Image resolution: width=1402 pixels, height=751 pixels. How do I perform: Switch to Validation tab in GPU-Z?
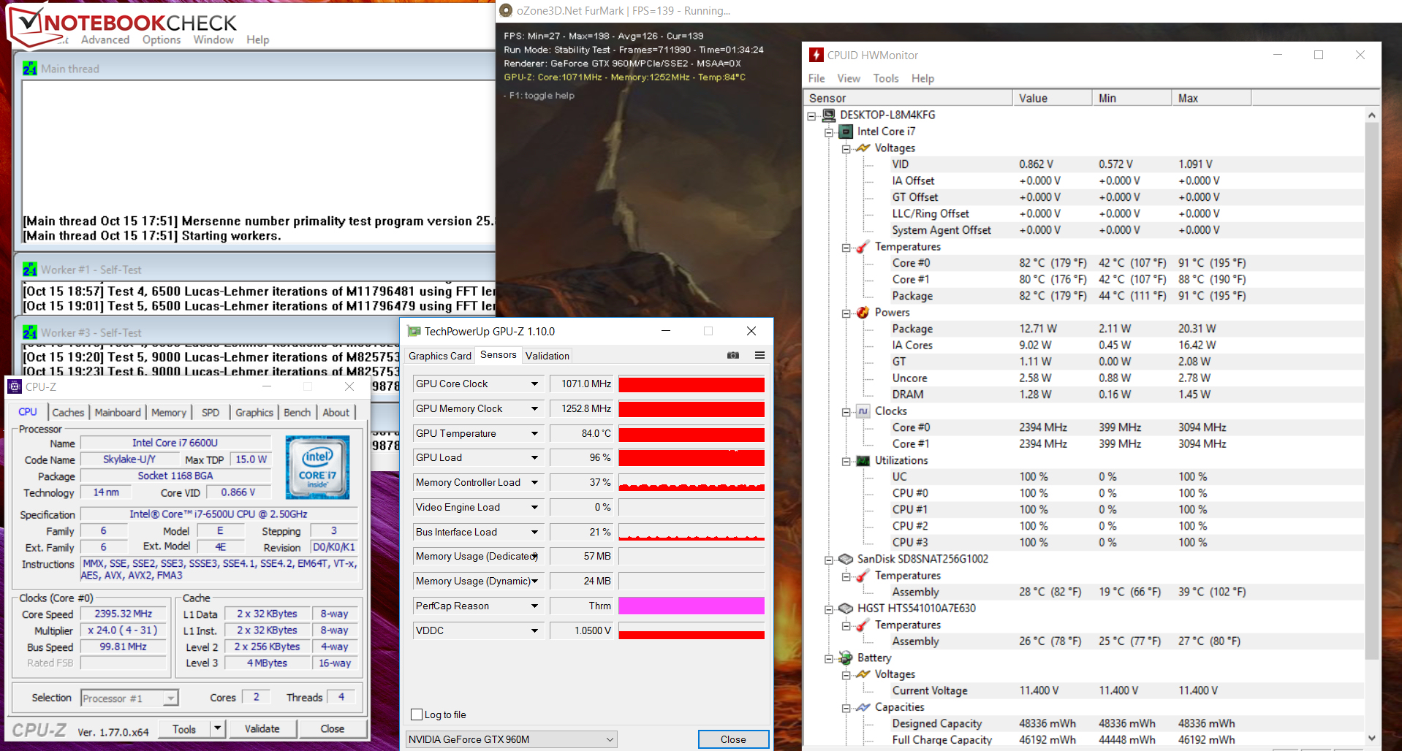pyautogui.click(x=547, y=356)
